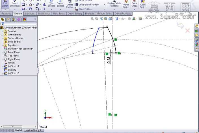
Task: Switch to the Surfaces tab
Action: (x=30, y=14)
